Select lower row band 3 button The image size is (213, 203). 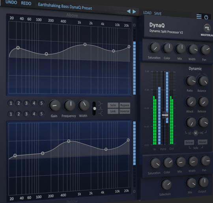click(x=26, y=114)
